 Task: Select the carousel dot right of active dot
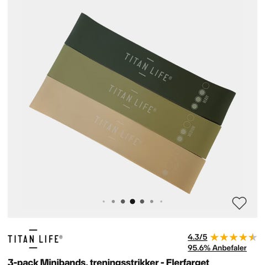tap(142, 202)
